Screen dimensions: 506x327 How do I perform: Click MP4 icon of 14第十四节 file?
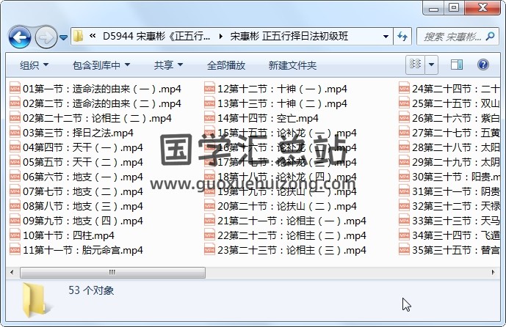click(209, 118)
